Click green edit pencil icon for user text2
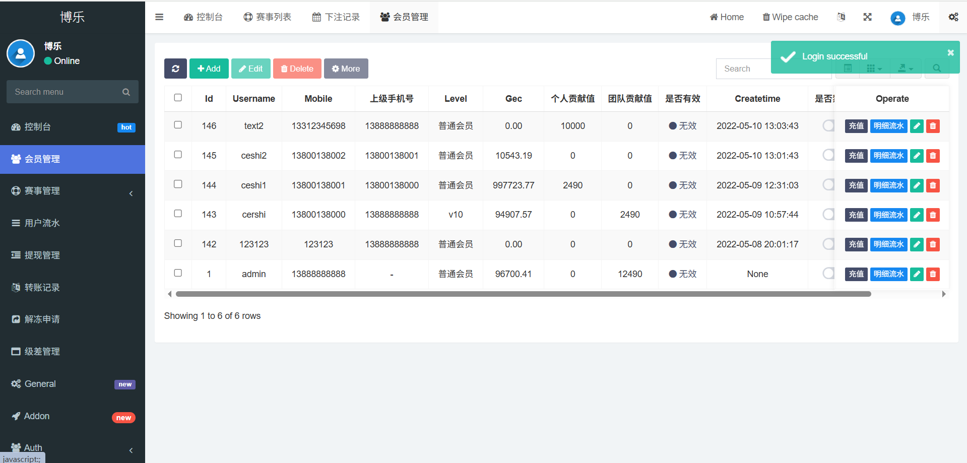Screen dimensions: 967x463 click(x=917, y=126)
